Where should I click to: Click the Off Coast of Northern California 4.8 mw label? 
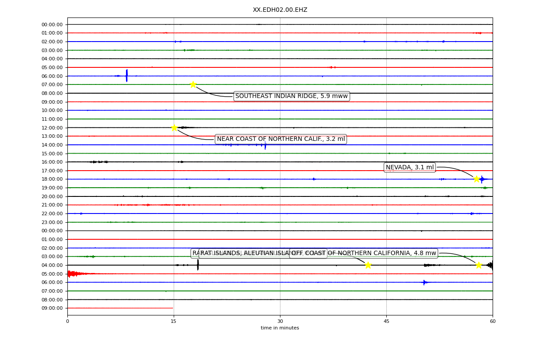pos(364,253)
